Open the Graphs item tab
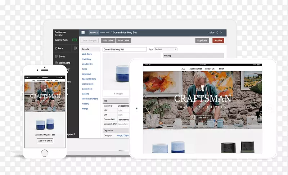 tap(85, 94)
